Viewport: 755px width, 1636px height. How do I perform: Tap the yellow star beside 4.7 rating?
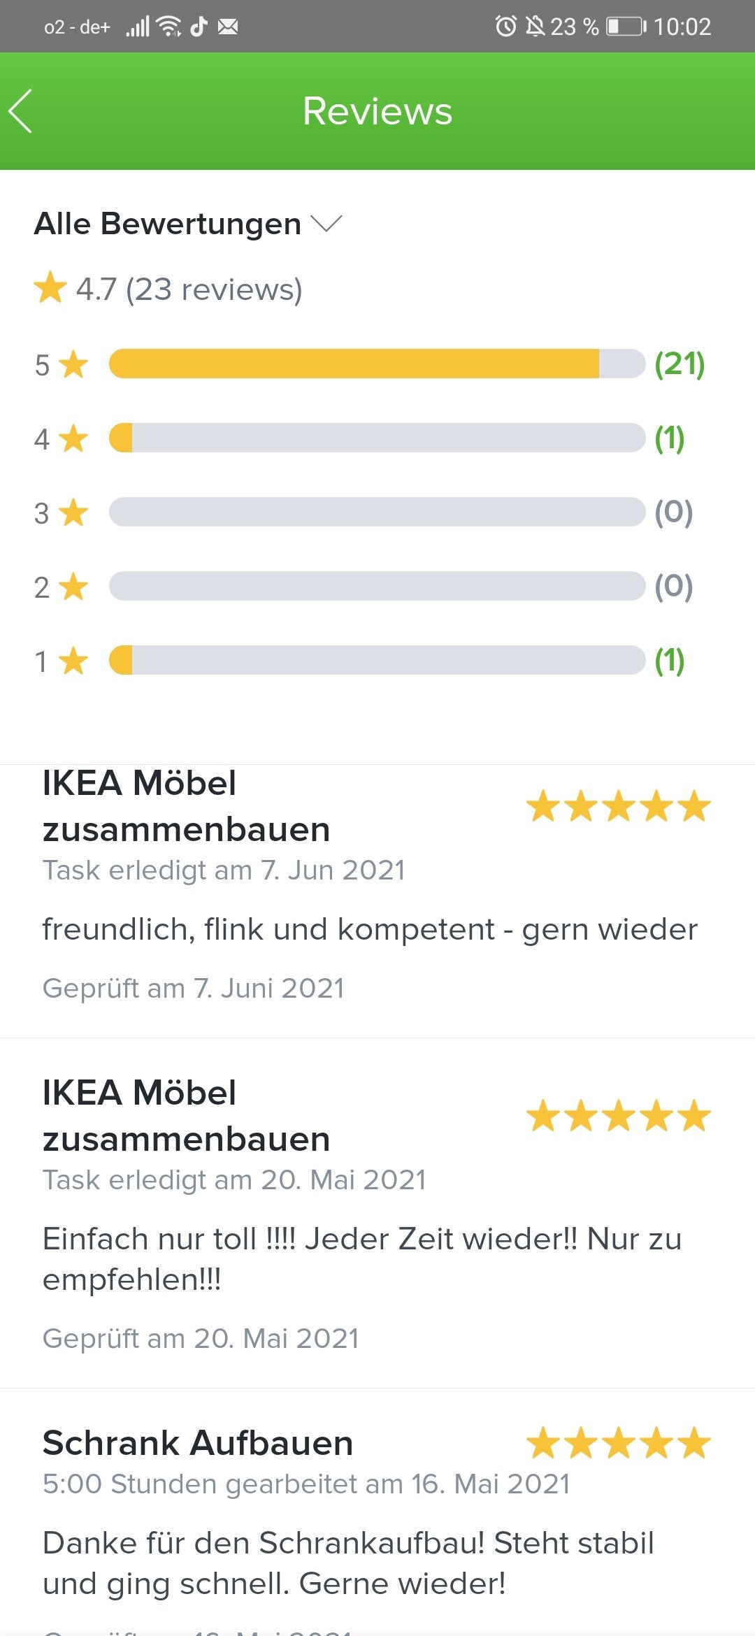tap(50, 289)
